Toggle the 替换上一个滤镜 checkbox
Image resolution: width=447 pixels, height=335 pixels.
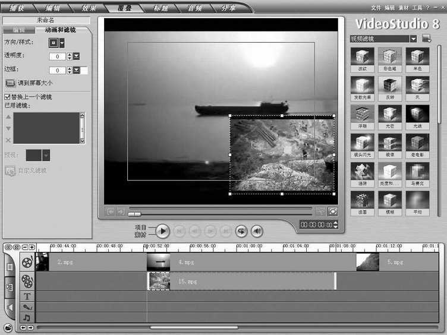point(7,96)
